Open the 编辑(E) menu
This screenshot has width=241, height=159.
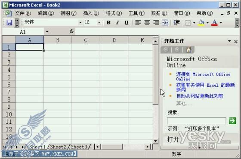46,13
